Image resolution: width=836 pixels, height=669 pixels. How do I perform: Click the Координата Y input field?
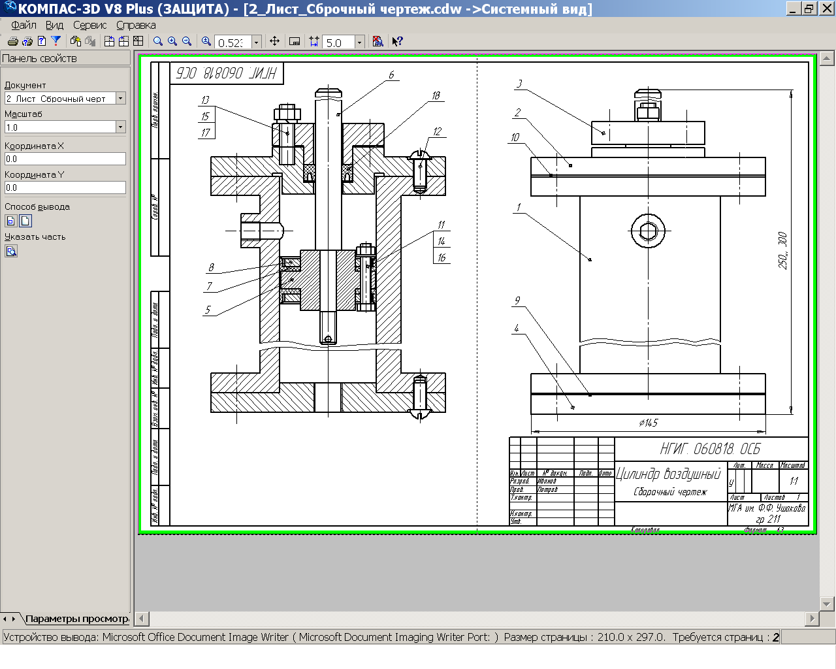[x=65, y=188]
